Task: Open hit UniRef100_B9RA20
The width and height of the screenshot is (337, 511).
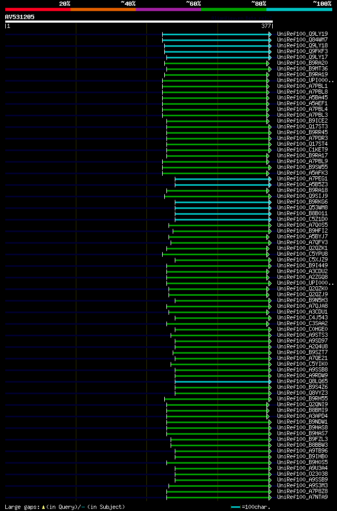Action: click(302, 63)
